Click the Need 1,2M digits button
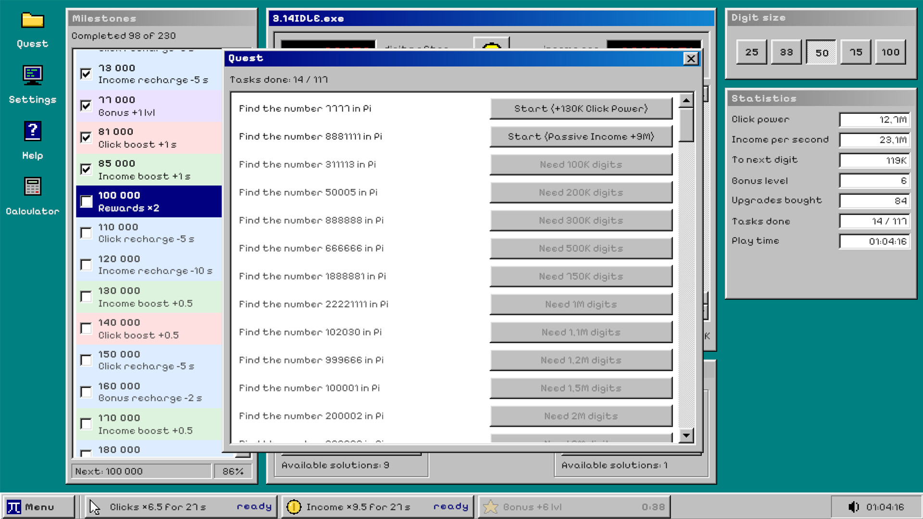 pyautogui.click(x=581, y=360)
